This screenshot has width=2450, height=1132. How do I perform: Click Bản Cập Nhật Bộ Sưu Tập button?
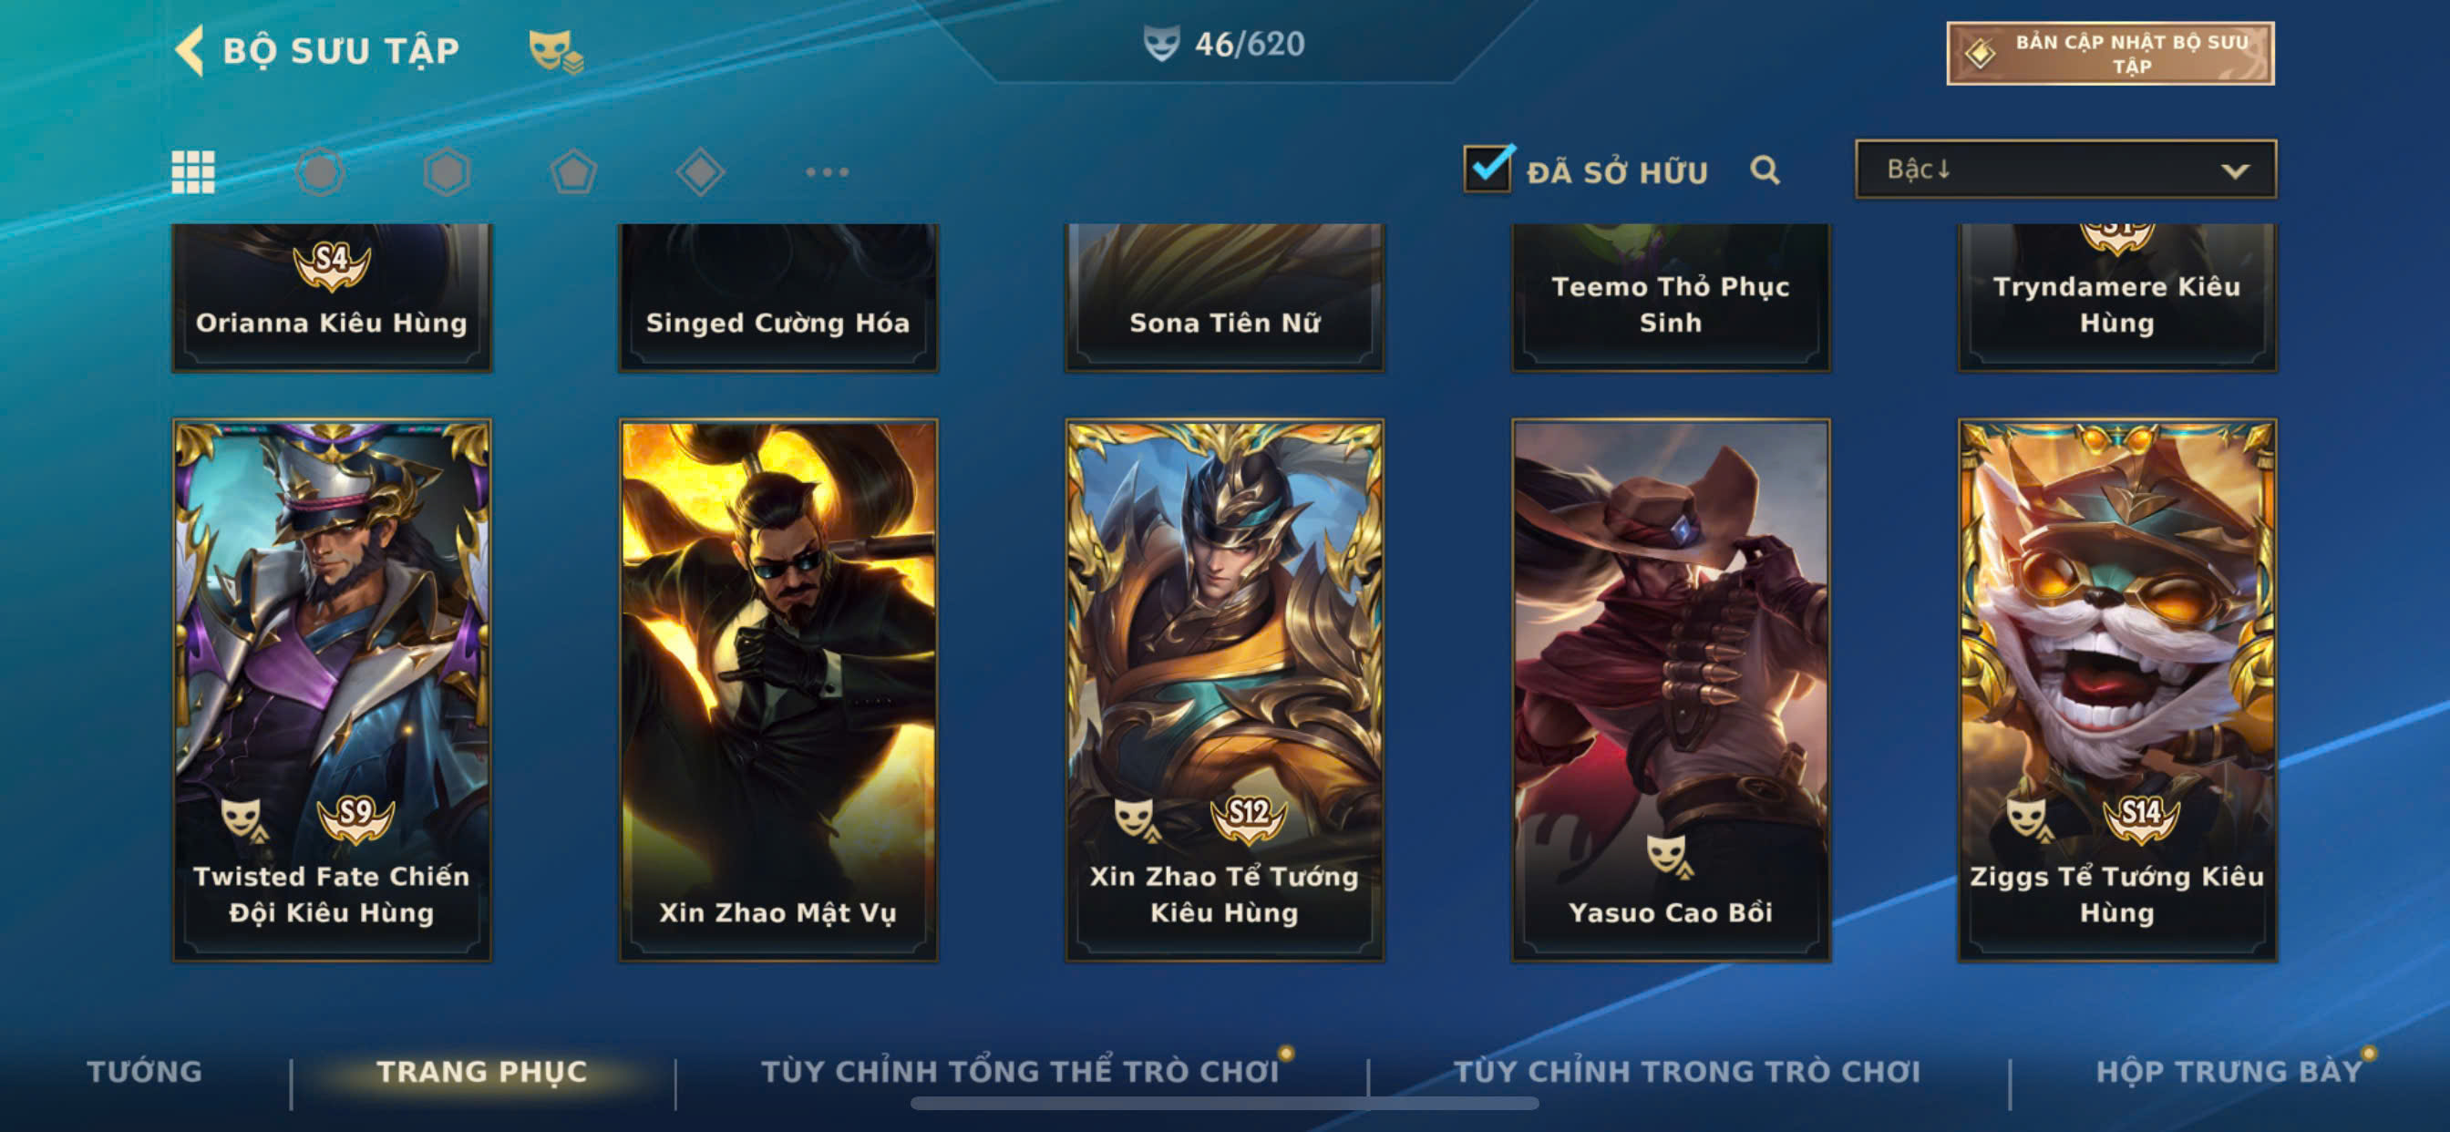pyautogui.click(x=2110, y=53)
